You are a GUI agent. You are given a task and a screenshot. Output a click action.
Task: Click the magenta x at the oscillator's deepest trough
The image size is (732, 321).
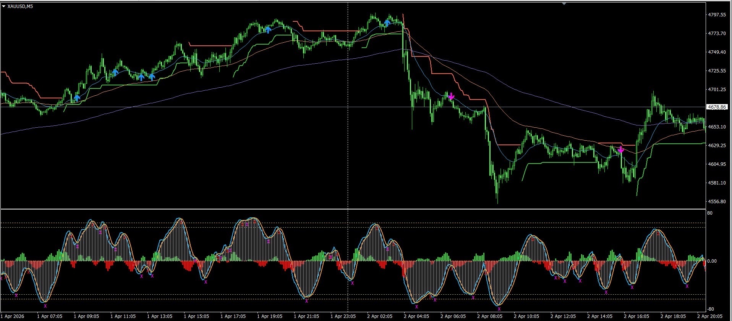(499, 309)
